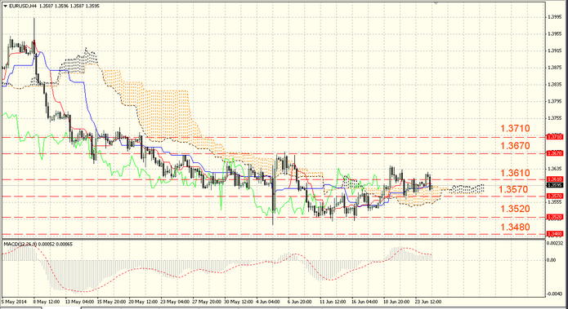The width and height of the screenshot is (568, 309).
Task: Select the orange 1.3520 level label
Action: 515,209
